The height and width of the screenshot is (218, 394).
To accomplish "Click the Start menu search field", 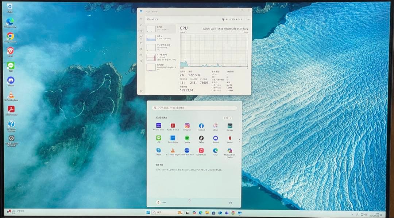I will point(194,108).
